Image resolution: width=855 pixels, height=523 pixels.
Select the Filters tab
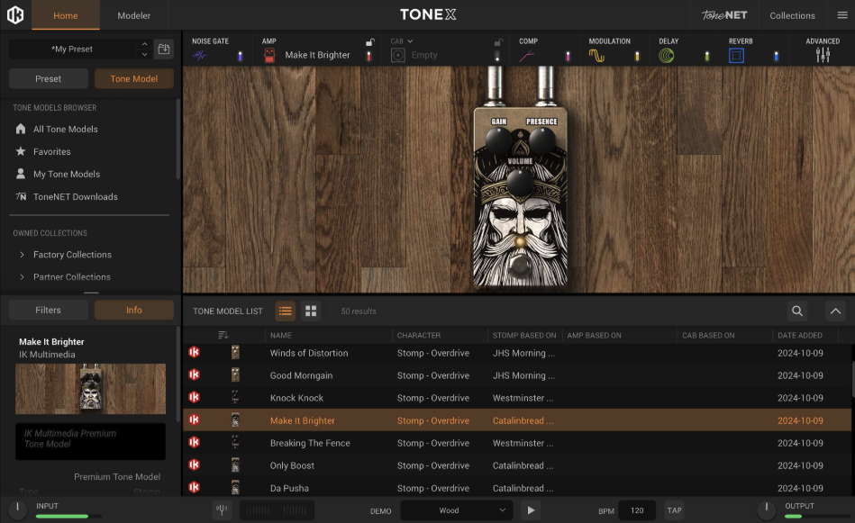click(49, 310)
